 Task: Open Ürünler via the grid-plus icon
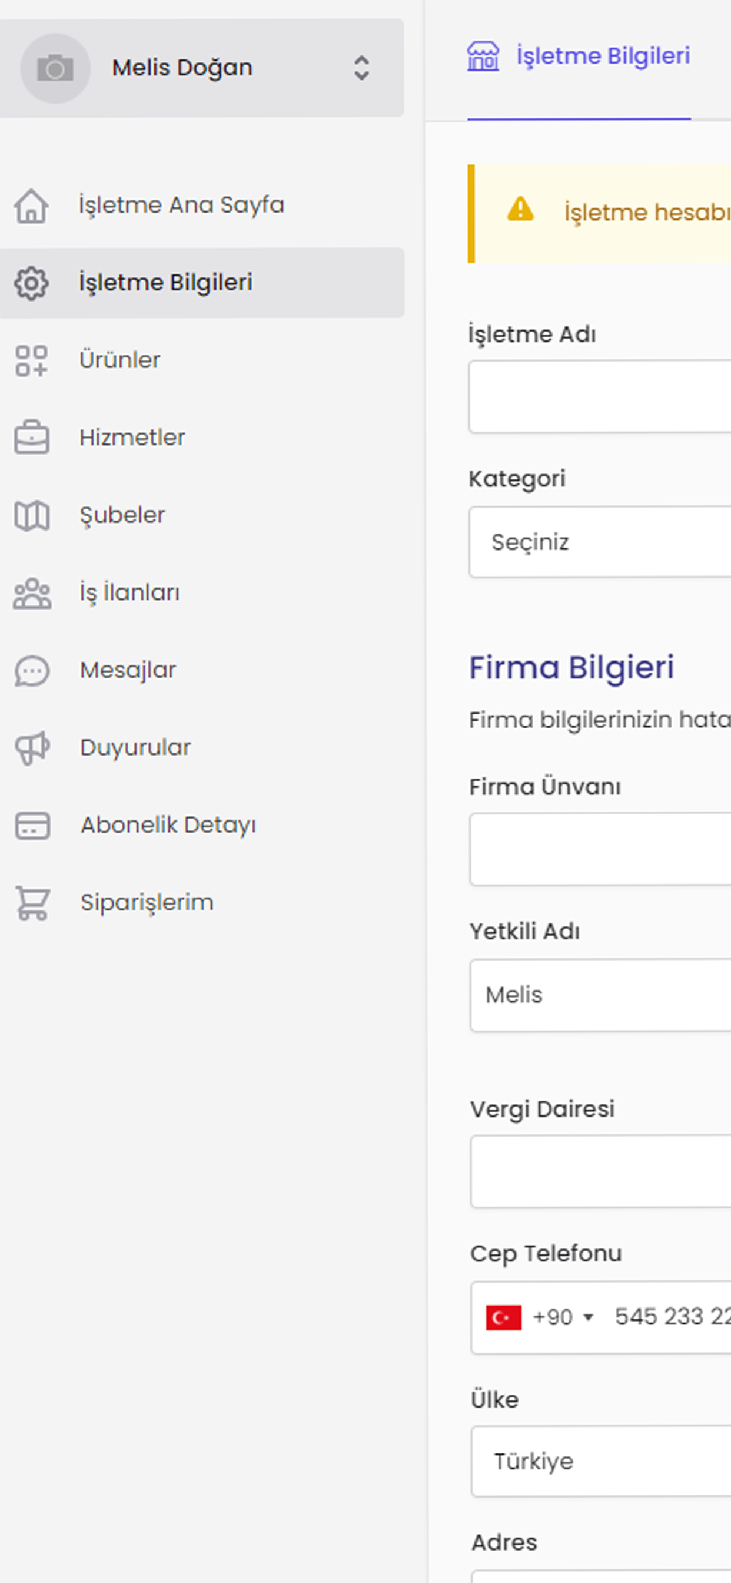point(31,361)
